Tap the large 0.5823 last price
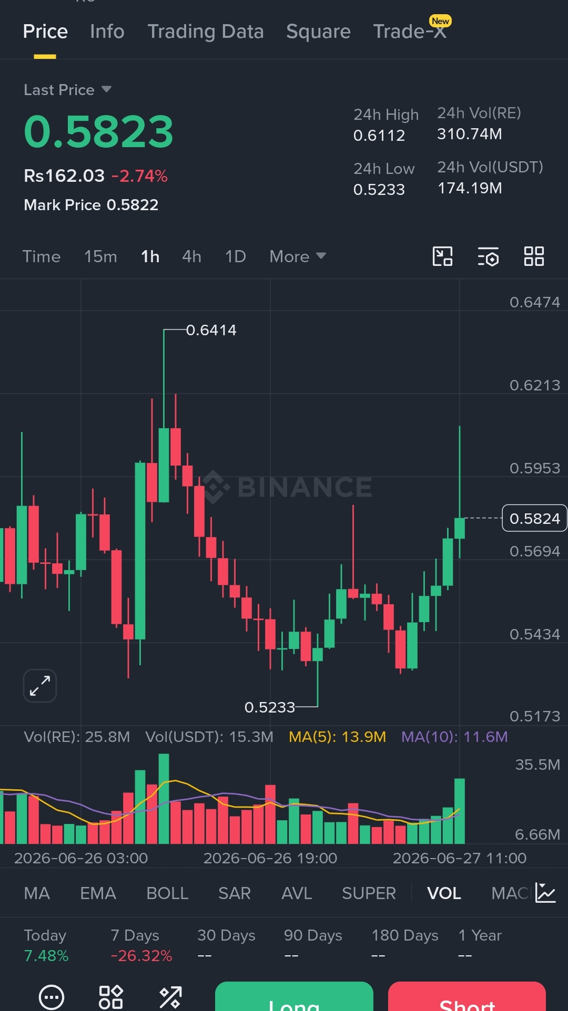 (x=98, y=131)
